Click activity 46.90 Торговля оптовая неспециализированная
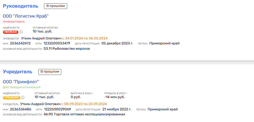Viewport: 254px width, 122px height. point(84,114)
